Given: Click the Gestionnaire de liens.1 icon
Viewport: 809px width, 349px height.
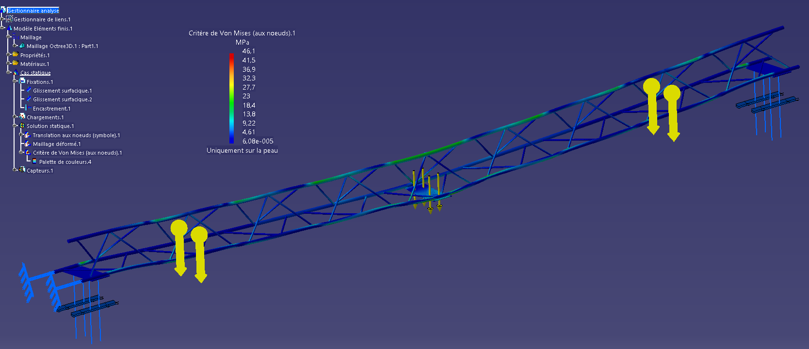Looking at the screenshot, I should tap(9, 19).
